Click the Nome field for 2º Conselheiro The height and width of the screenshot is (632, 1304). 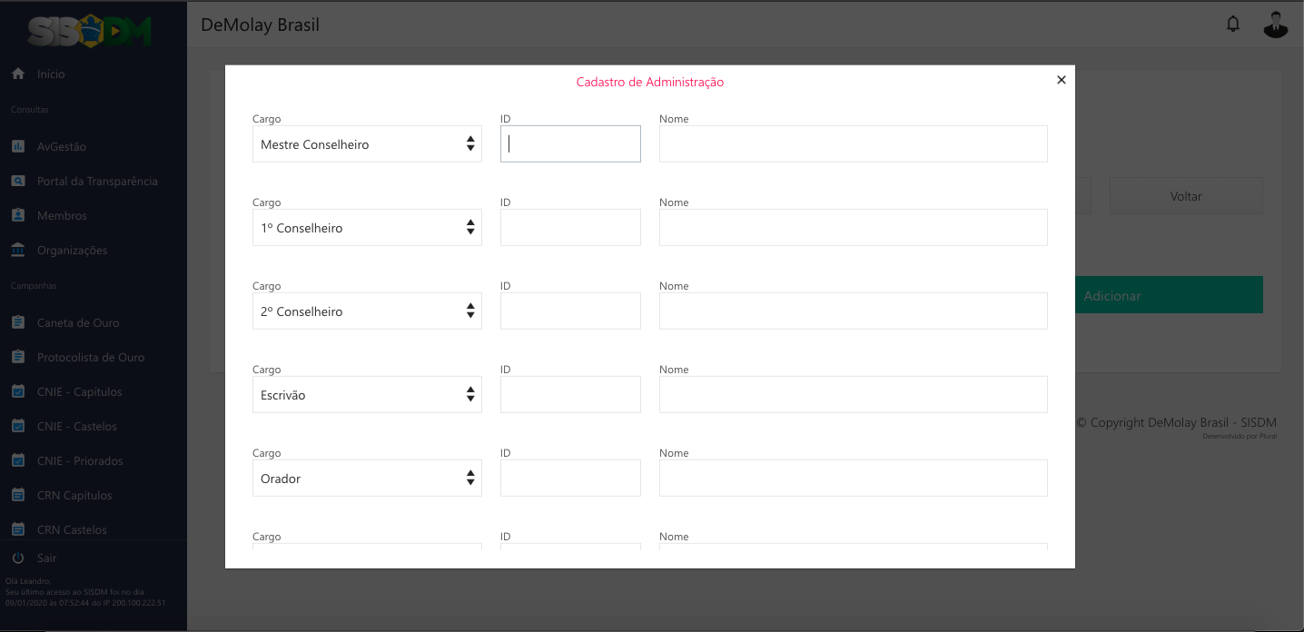pos(853,311)
